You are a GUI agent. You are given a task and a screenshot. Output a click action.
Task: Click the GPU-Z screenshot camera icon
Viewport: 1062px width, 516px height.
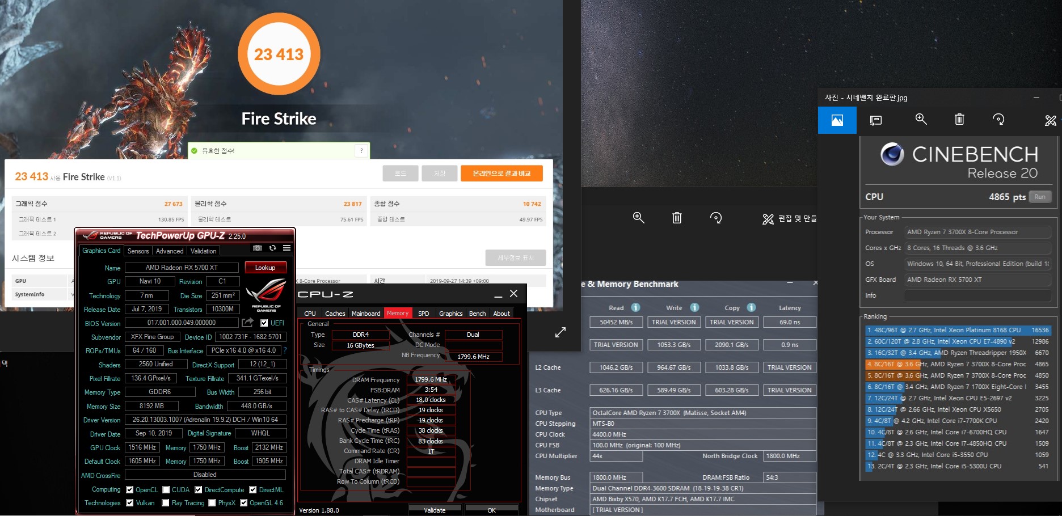coord(258,248)
